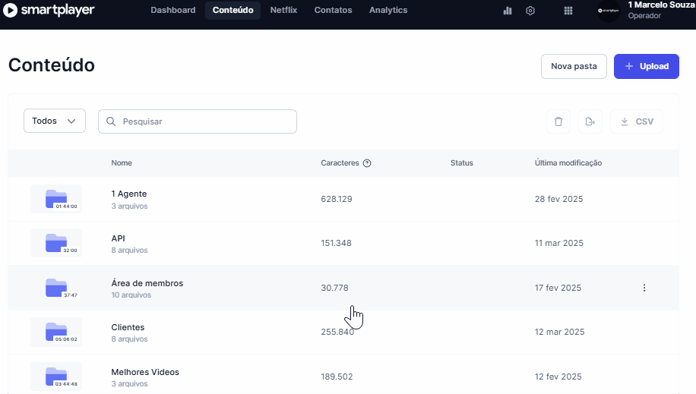Open the Analytics tab

click(388, 11)
